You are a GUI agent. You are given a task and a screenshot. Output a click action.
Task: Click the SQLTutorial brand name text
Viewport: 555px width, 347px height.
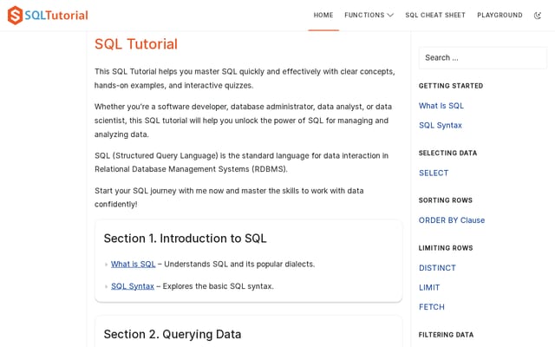[x=56, y=16]
